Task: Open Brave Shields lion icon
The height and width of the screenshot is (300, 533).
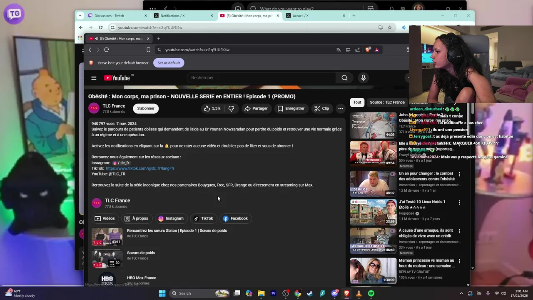Action: pyautogui.click(x=368, y=50)
